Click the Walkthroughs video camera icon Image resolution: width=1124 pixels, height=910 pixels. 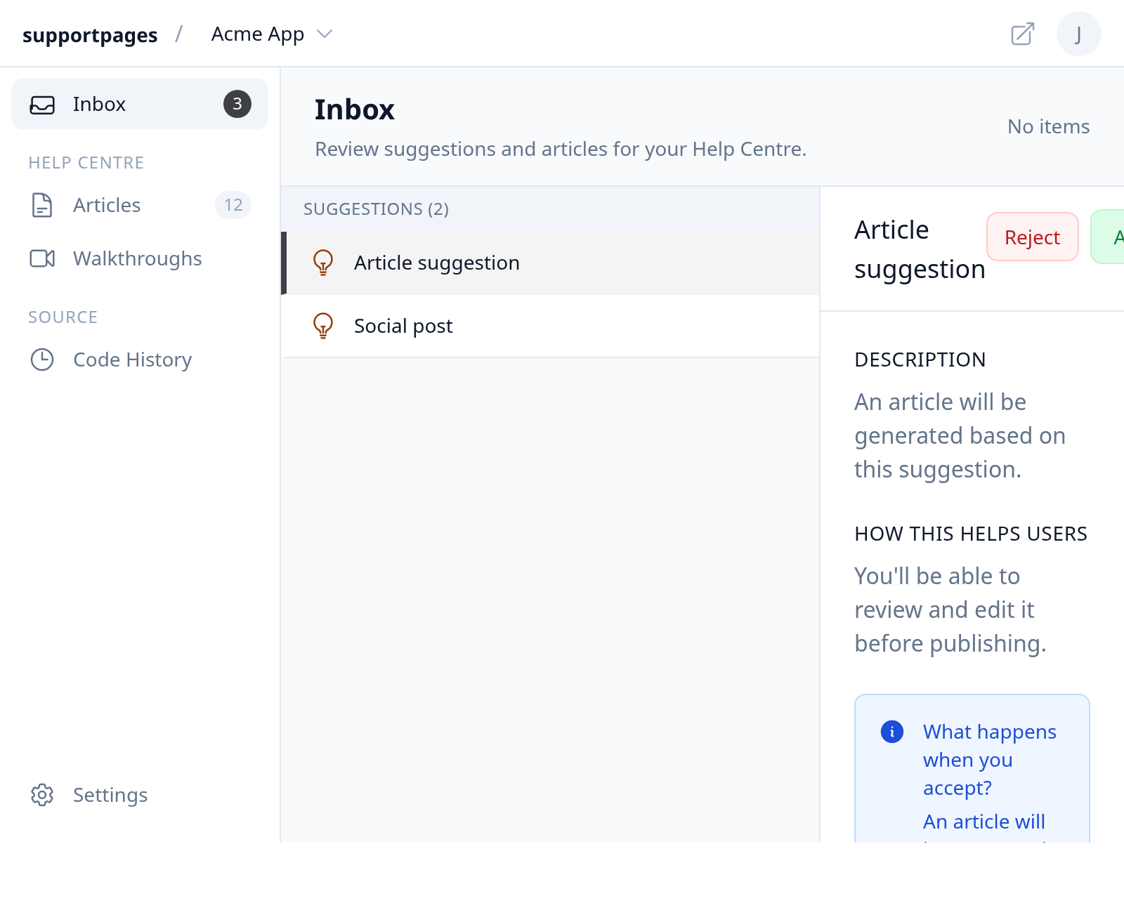[x=42, y=258]
